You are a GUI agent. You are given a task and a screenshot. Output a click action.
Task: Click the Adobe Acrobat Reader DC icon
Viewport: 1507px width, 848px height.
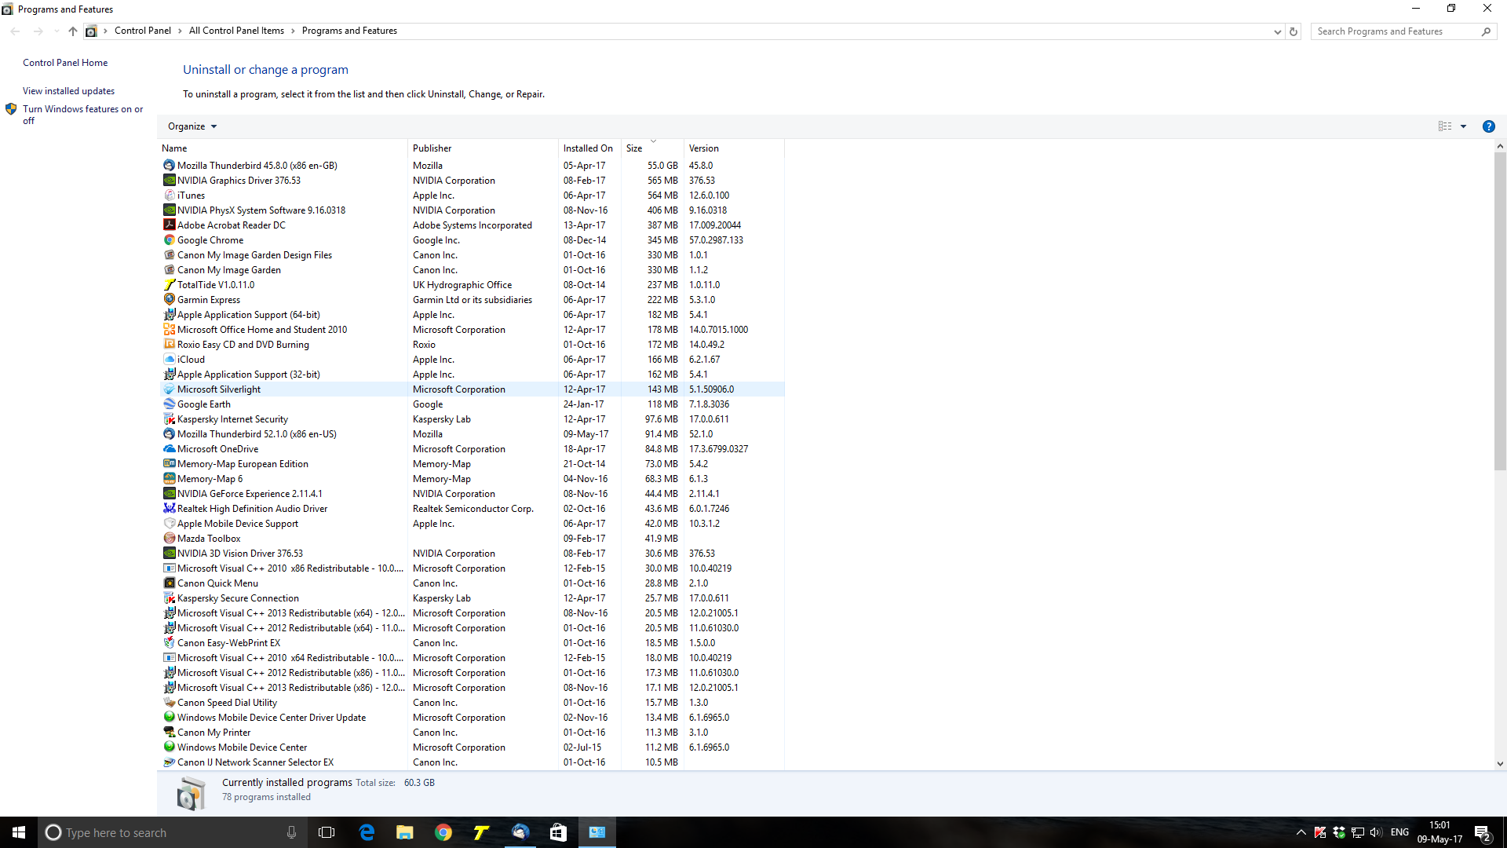pos(169,225)
